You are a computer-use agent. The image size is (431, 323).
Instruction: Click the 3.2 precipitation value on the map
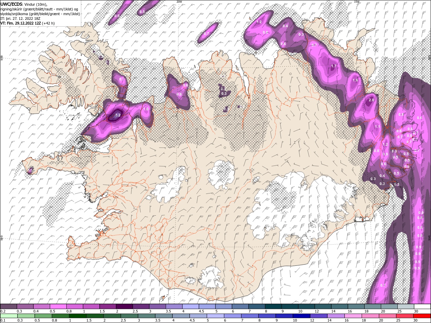point(118,115)
